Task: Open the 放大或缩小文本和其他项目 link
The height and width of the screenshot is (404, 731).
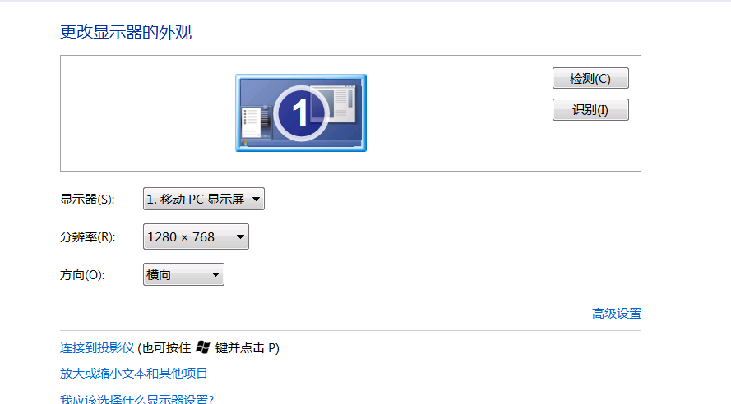Action: (134, 374)
